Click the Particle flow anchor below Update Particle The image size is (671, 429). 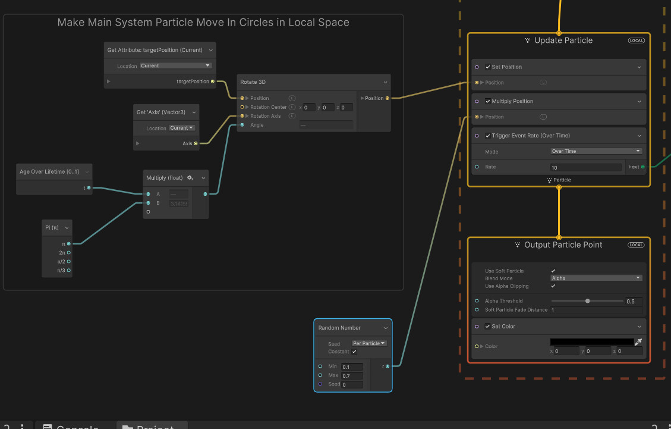coord(557,180)
